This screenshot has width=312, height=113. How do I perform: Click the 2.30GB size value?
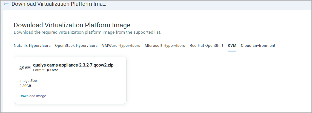click(25, 86)
